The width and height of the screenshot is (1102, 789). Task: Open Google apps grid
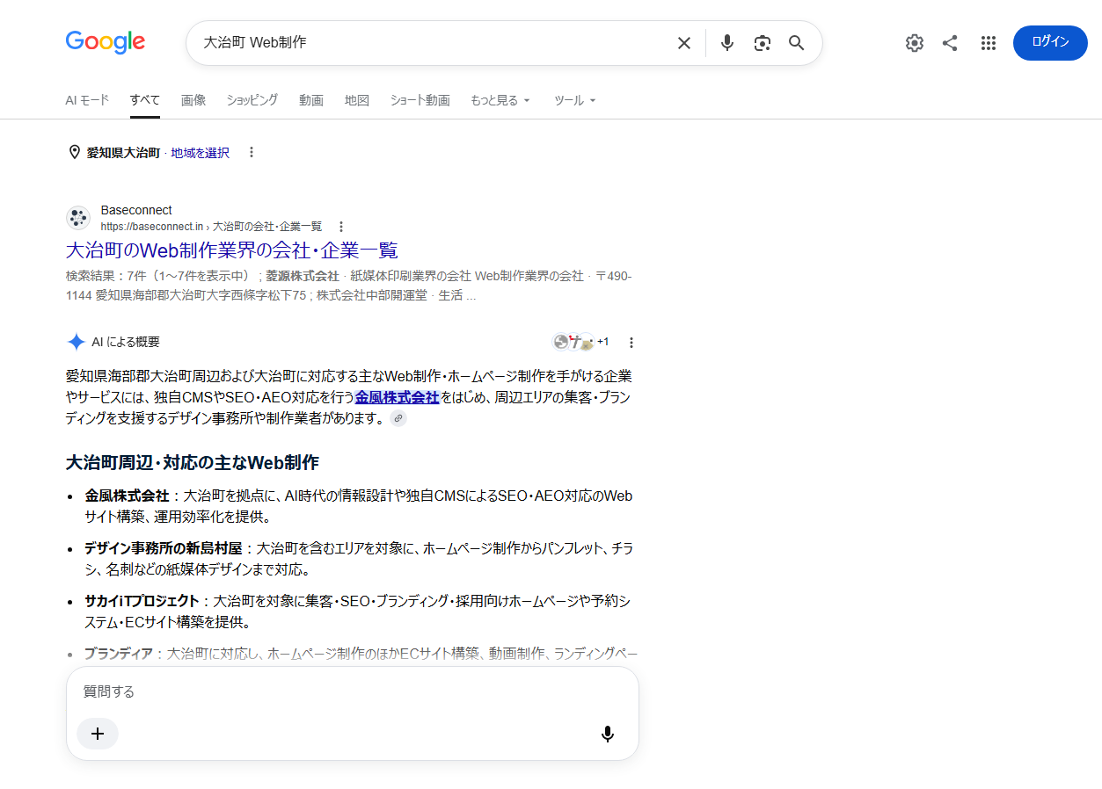(x=988, y=43)
